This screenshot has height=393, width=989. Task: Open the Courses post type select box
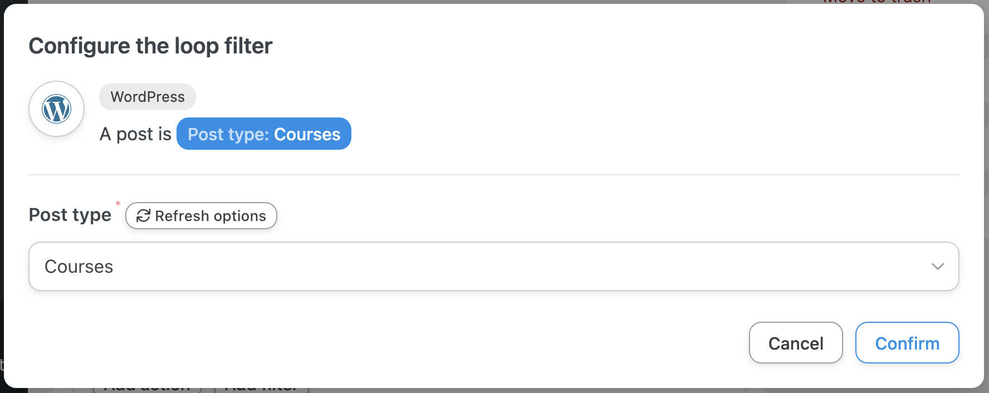(493, 267)
